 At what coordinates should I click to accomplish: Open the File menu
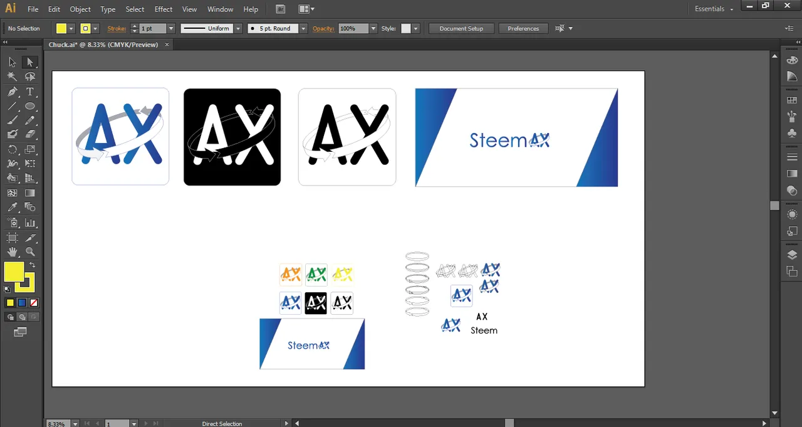pyautogui.click(x=33, y=9)
